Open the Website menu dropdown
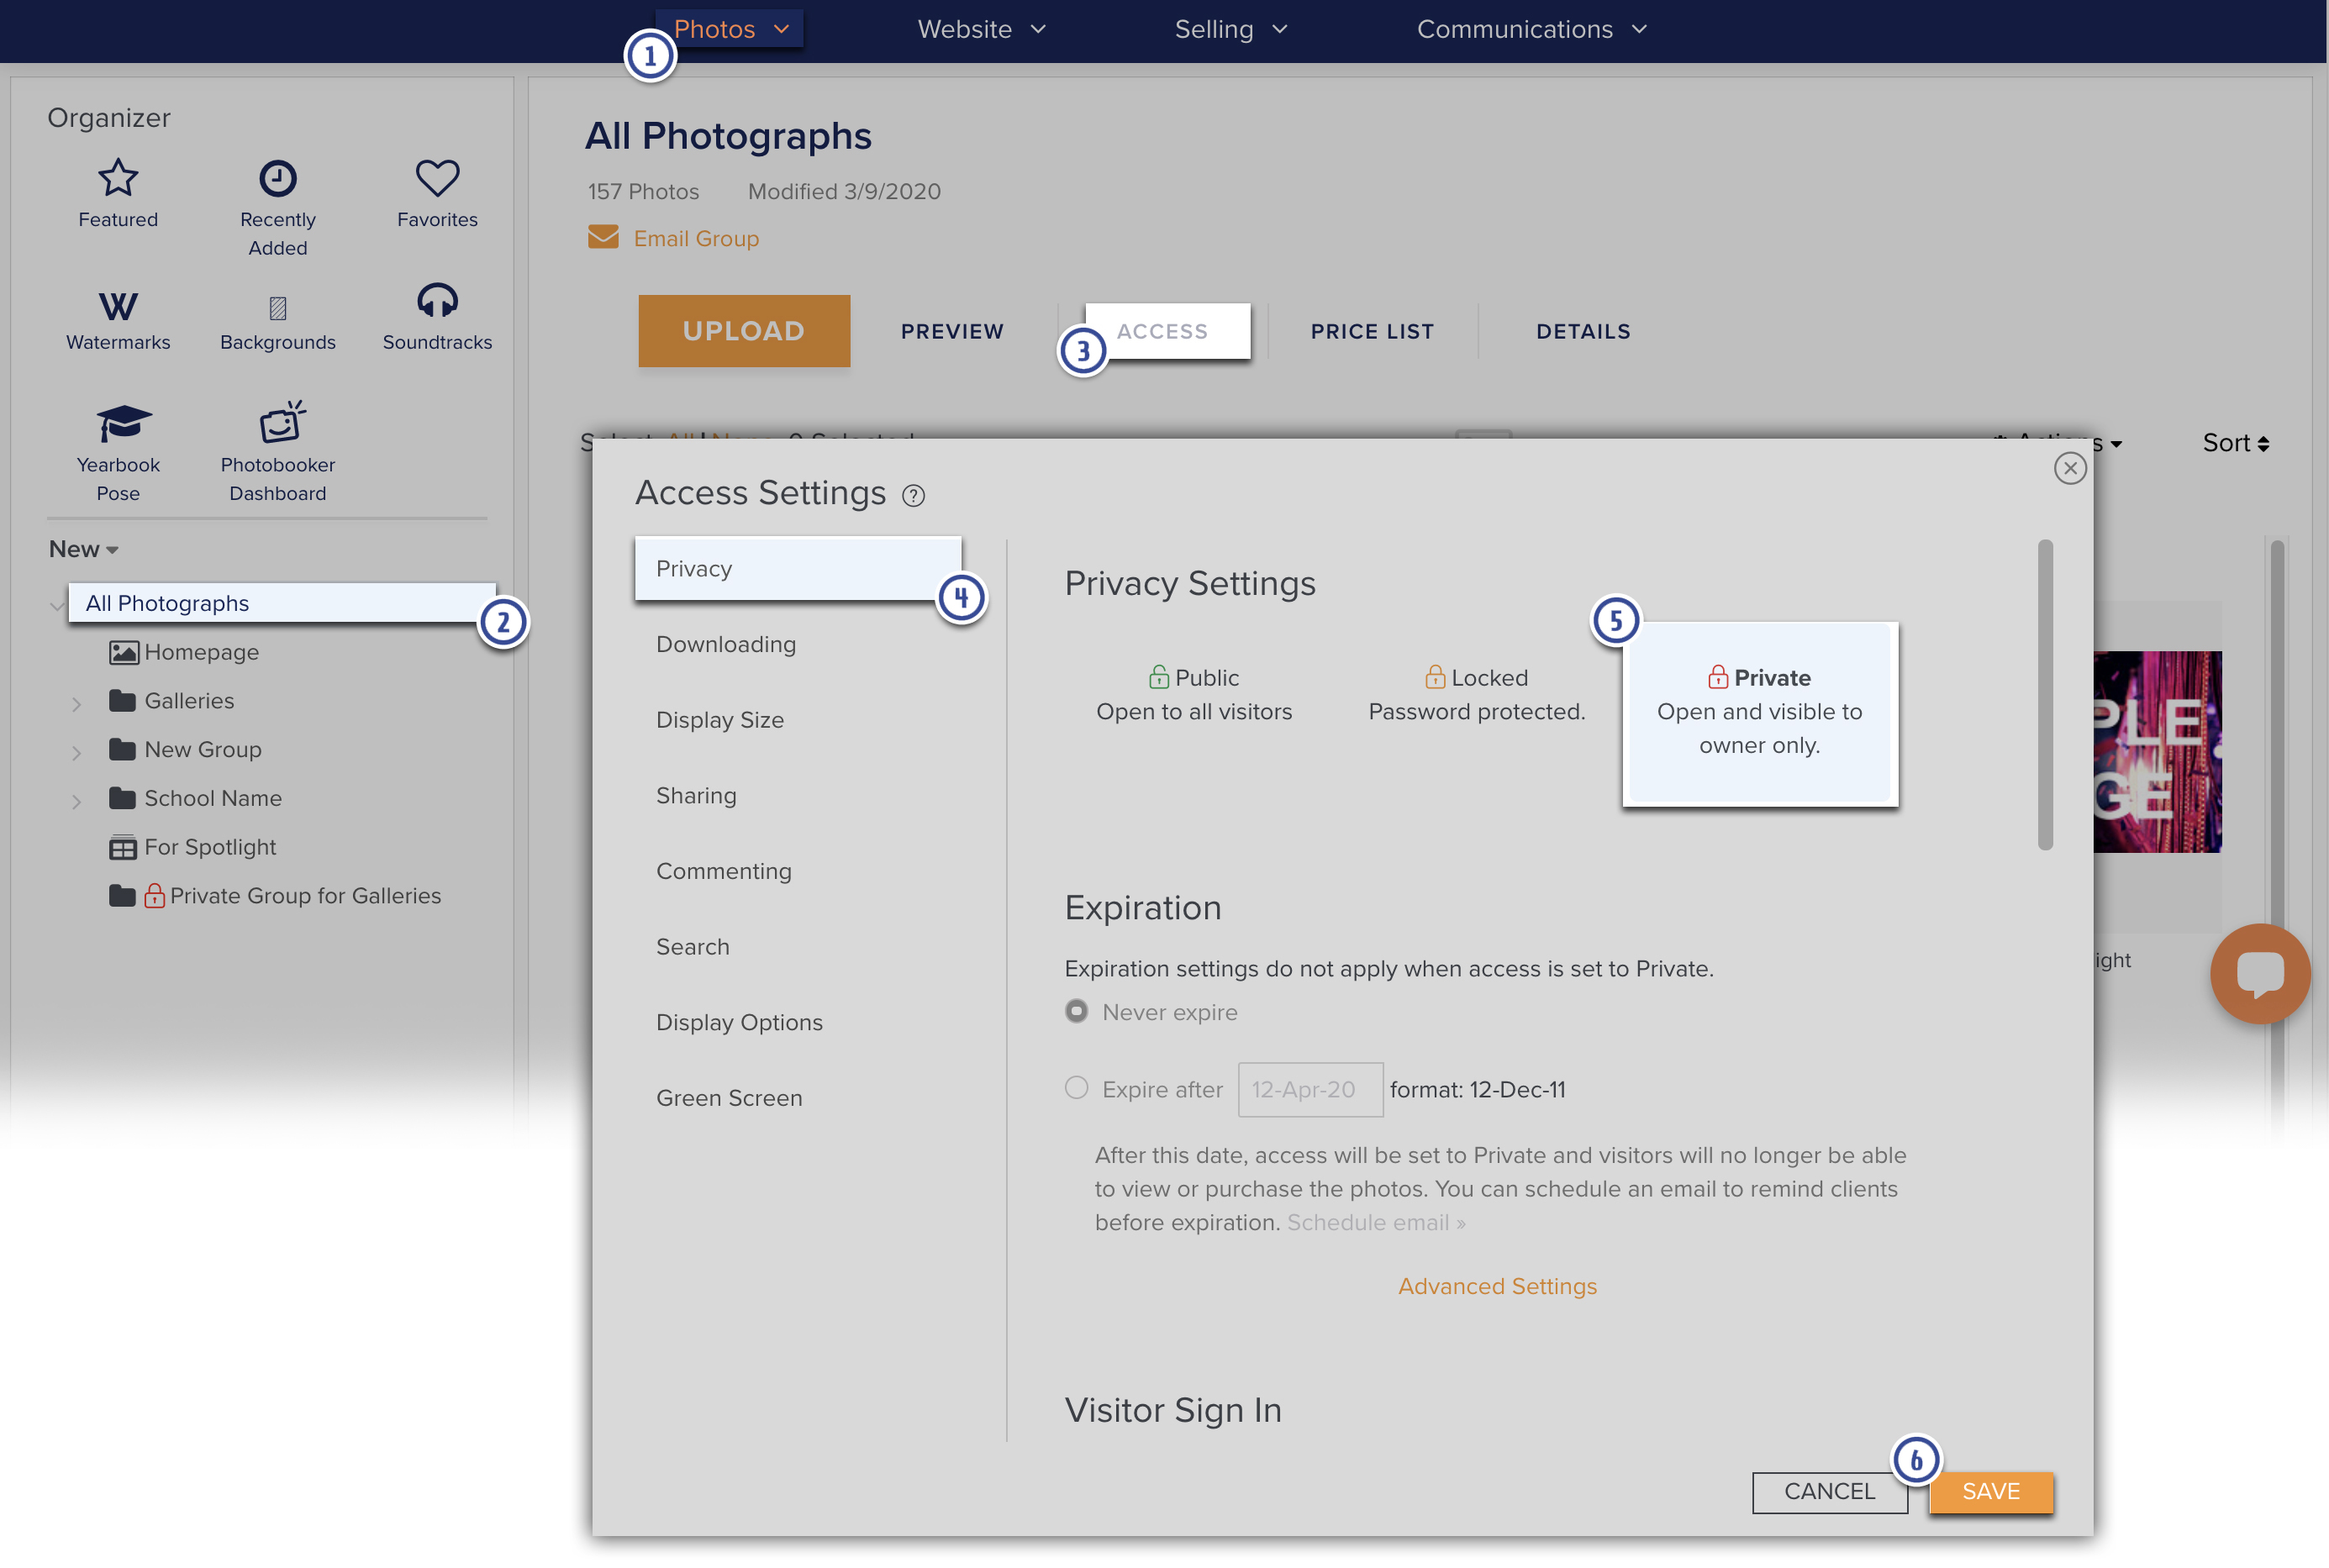 [x=981, y=29]
